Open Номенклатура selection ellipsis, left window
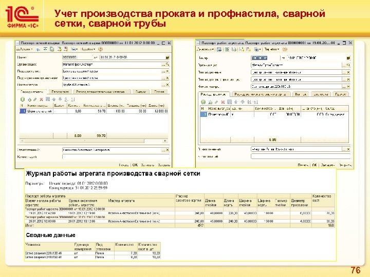Viewport: 370px width, 277px height. [x=163, y=85]
